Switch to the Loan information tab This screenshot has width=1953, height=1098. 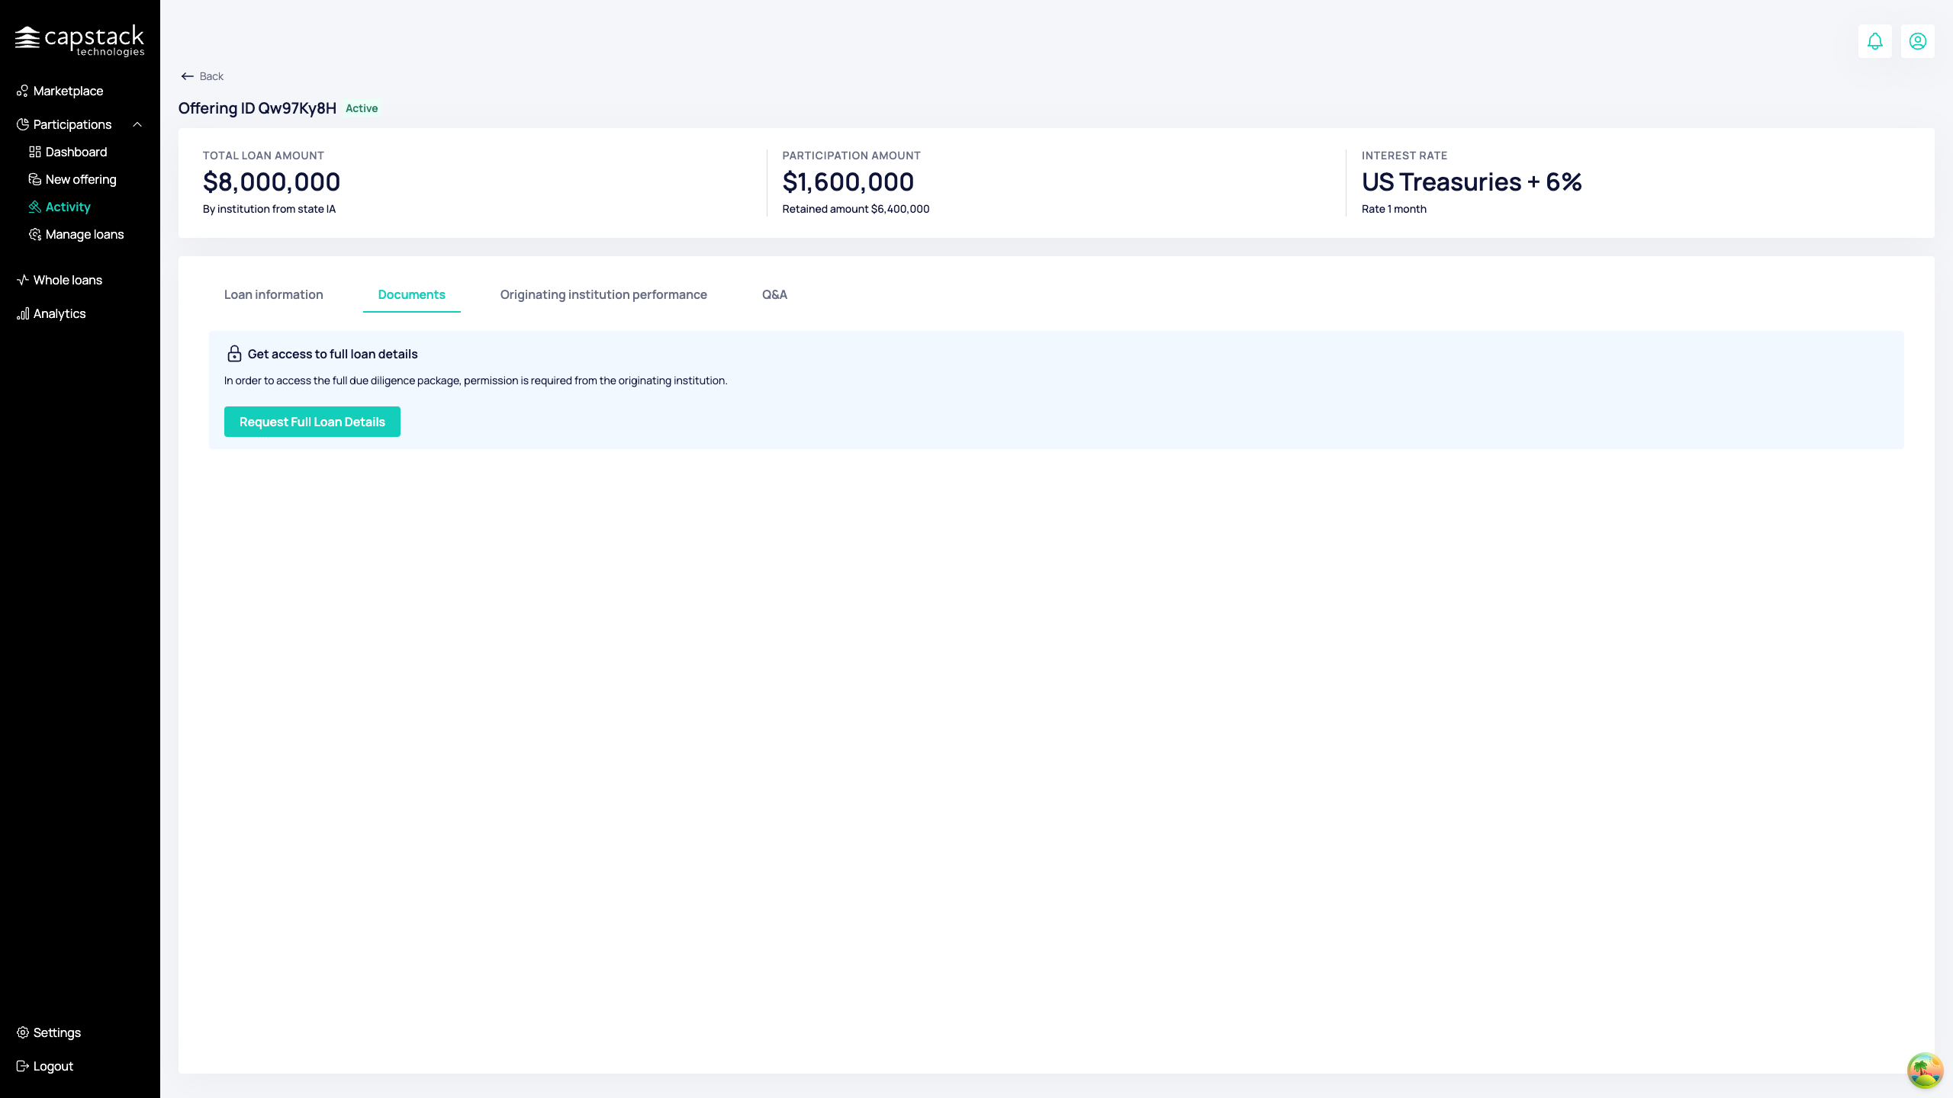click(x=273, y=294)
